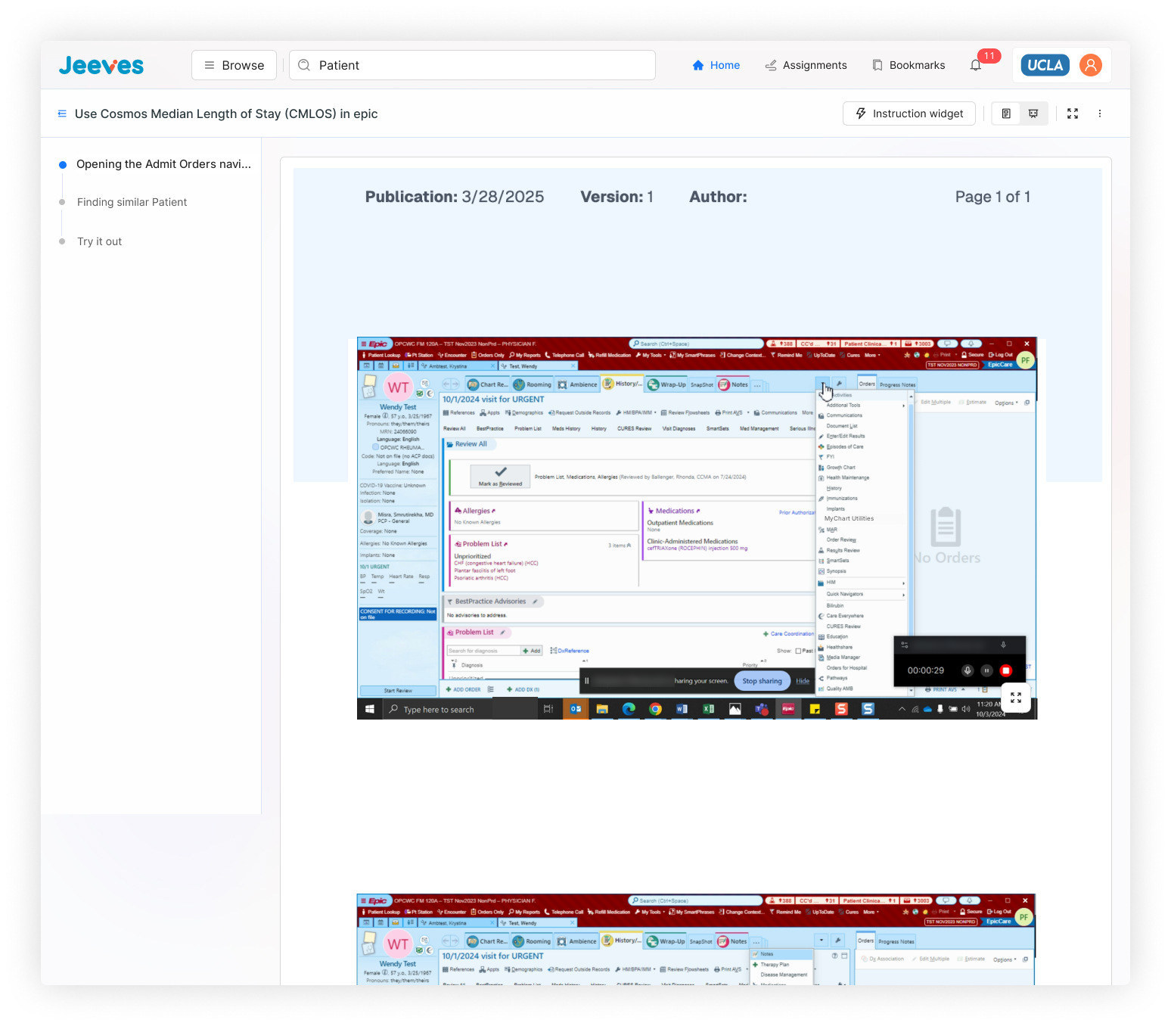The image size is (1171, 1026).
Task: Enter fullscreen from the header toolbar
Action: (x=1073, y=113)
